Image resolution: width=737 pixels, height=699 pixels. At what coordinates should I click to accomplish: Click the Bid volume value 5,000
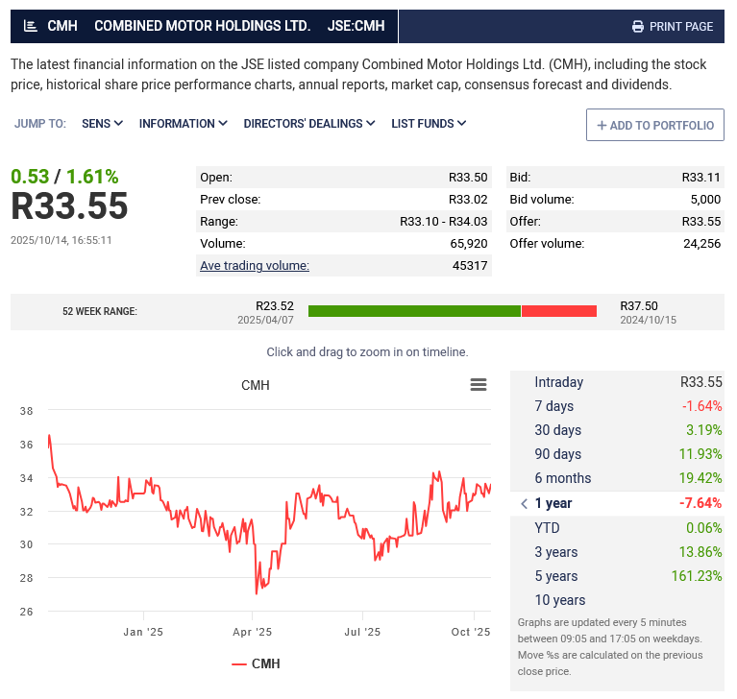click(705, 199)
